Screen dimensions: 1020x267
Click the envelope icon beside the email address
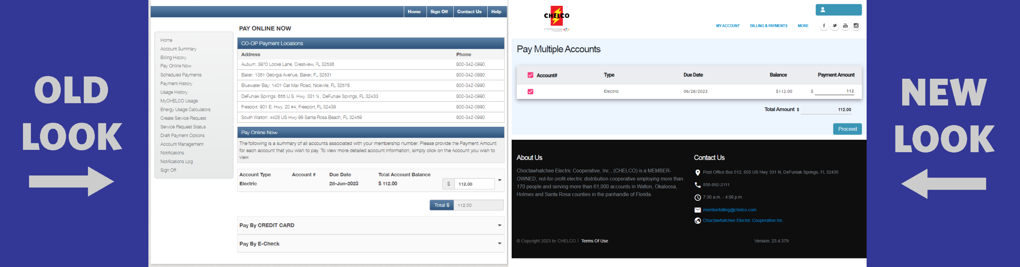(698, 210)
